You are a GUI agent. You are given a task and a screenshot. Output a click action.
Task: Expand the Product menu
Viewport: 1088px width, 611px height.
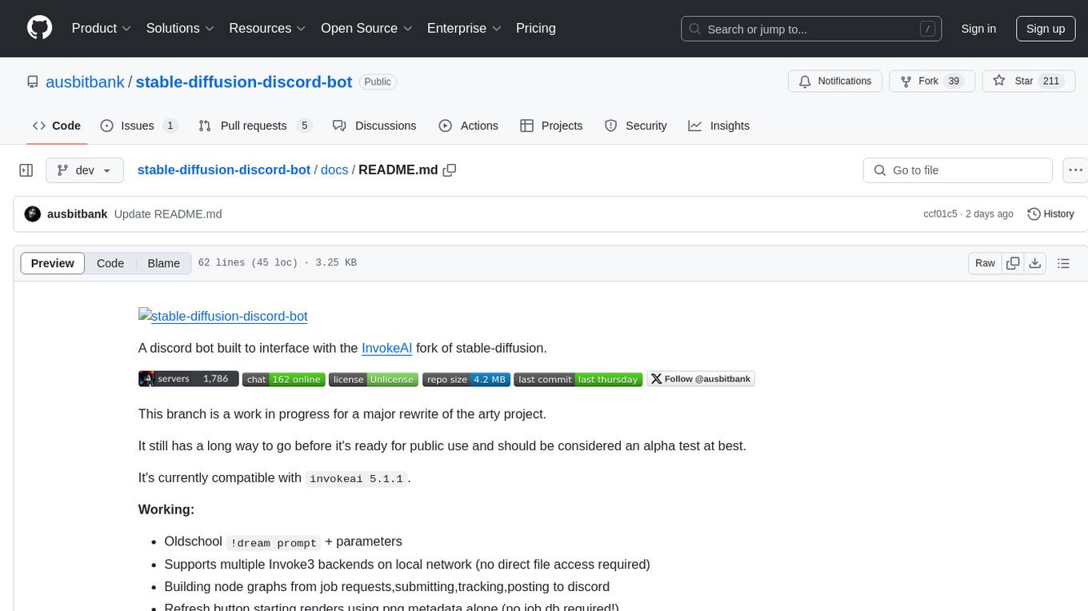pyautogui.click(x=102, y=28)
